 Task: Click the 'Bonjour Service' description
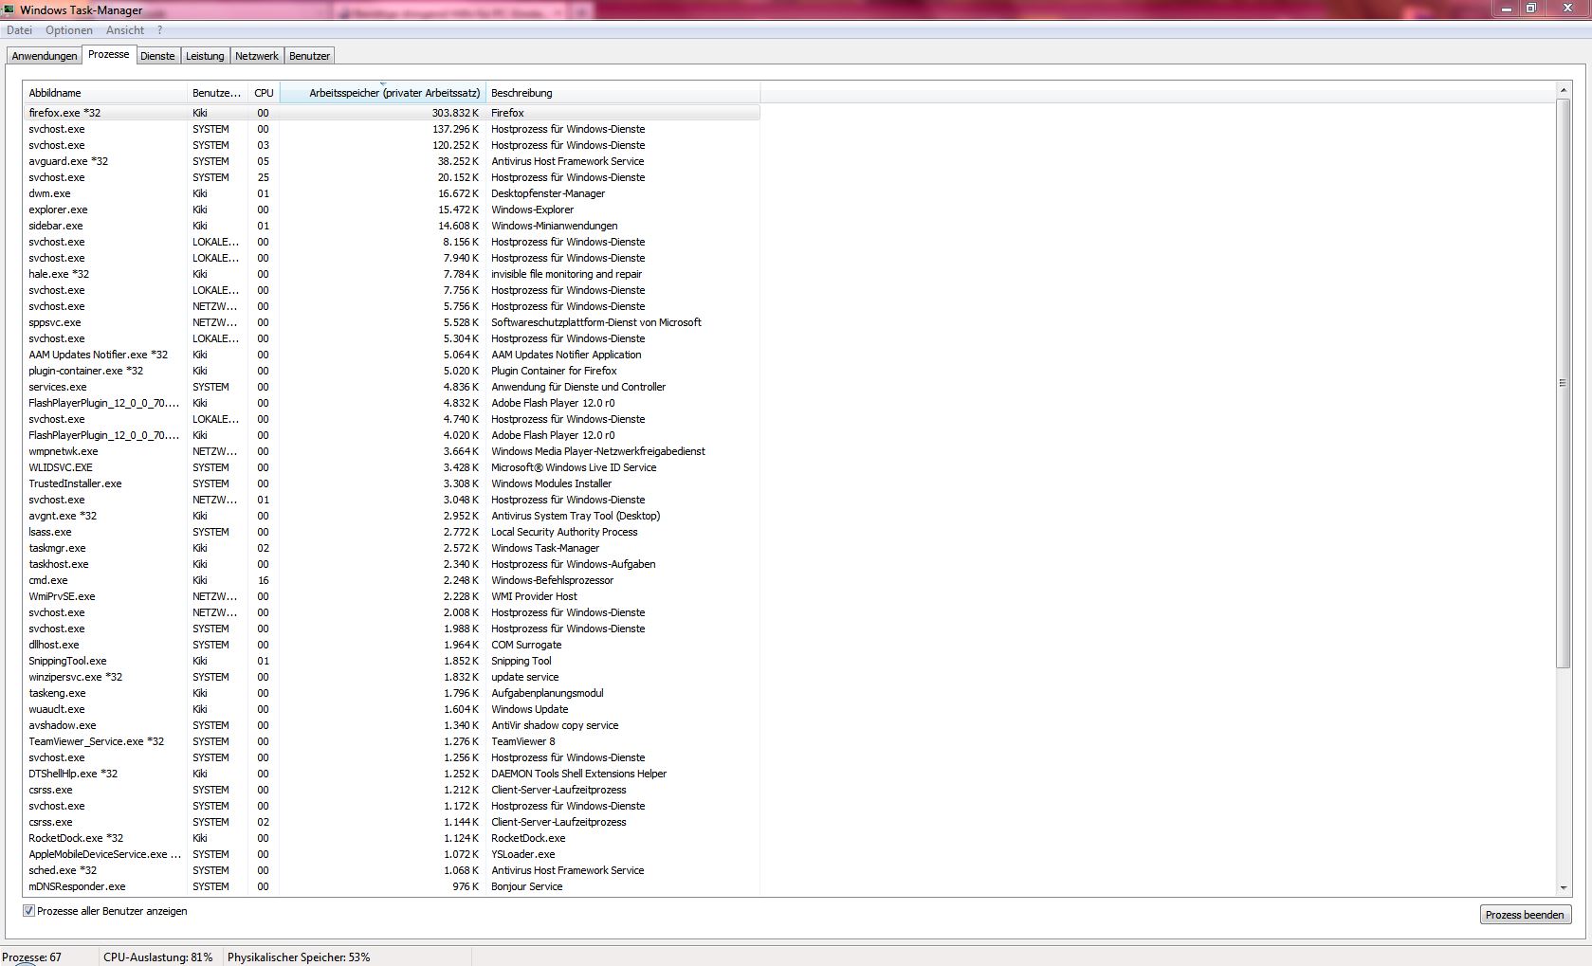(526, 886)
